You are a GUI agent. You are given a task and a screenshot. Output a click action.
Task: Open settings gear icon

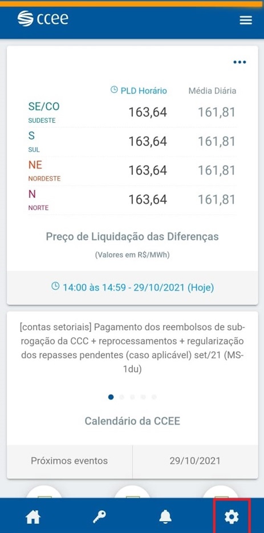(x=231, y=517)
